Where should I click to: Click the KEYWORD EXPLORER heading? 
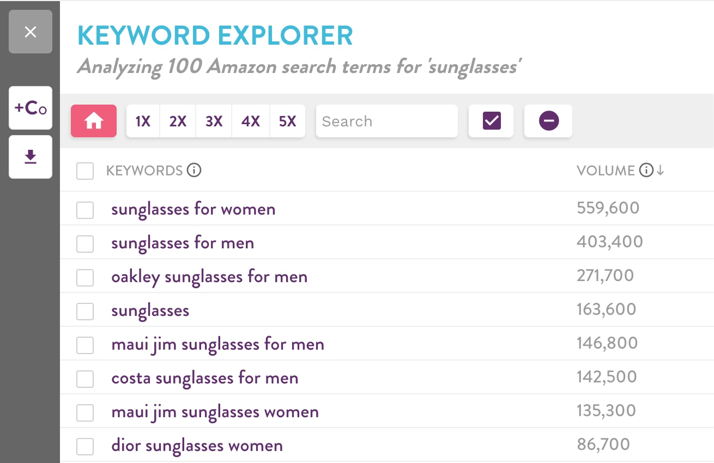tap(215, 35)
